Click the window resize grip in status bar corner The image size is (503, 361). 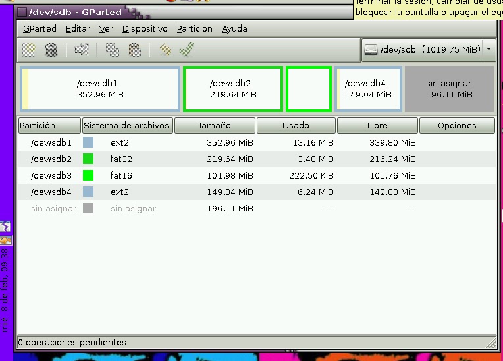pyautogui.click(x=490, y=343)
